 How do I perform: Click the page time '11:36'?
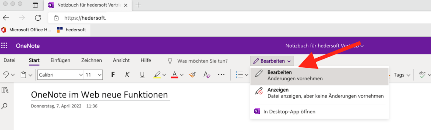[92, 106]
